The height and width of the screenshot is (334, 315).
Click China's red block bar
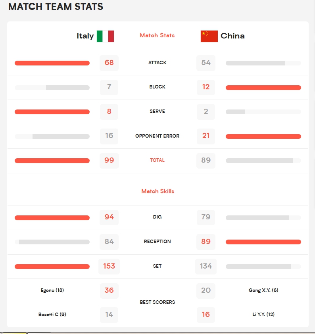coord(263,88)
